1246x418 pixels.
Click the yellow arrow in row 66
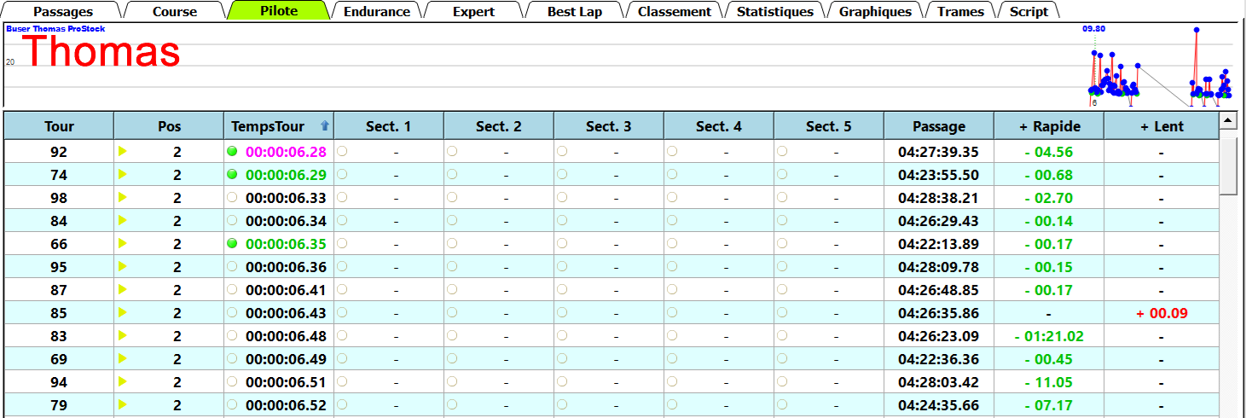(123, 243)
